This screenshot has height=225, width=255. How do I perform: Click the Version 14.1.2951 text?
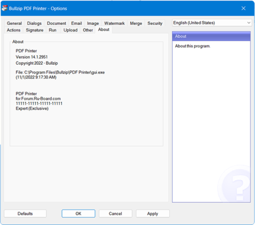[x=32, y=57]
